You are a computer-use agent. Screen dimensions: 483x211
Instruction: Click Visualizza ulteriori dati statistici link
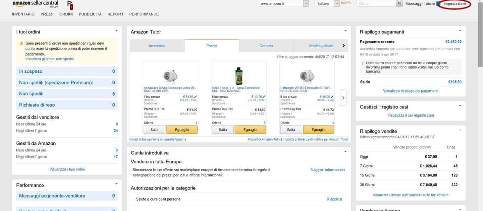411,195
